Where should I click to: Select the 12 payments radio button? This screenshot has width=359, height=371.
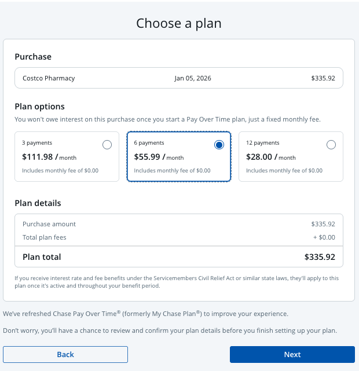click(x=331, y=145)
